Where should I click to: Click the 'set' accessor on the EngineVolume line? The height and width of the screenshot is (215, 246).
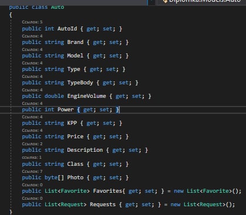point(137,96)
